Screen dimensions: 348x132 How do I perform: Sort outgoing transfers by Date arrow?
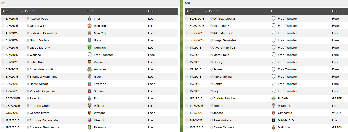[206, 11]
